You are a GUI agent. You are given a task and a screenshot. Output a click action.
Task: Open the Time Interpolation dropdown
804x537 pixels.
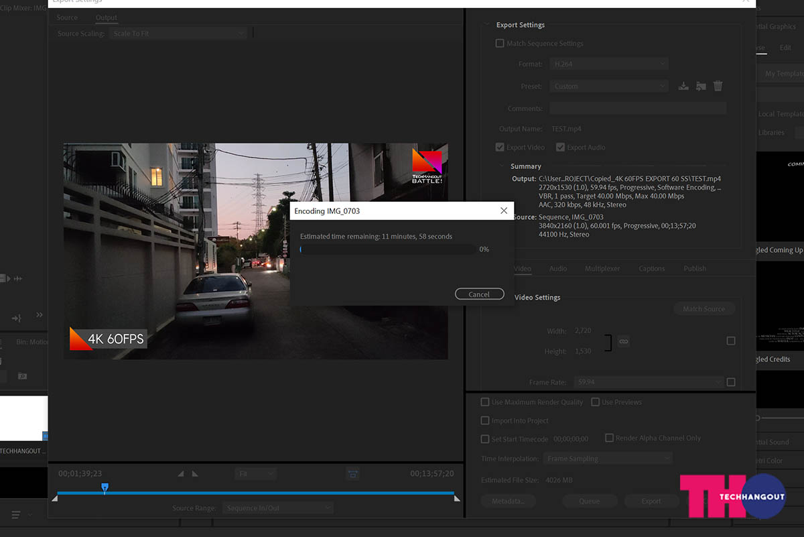point(608,459)
